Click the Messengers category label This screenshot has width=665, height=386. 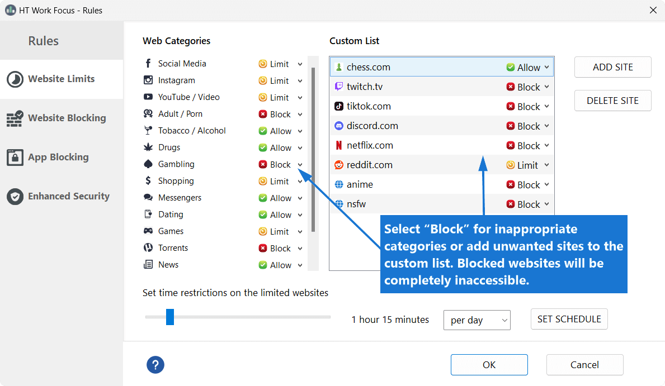[x=180, y=197]
